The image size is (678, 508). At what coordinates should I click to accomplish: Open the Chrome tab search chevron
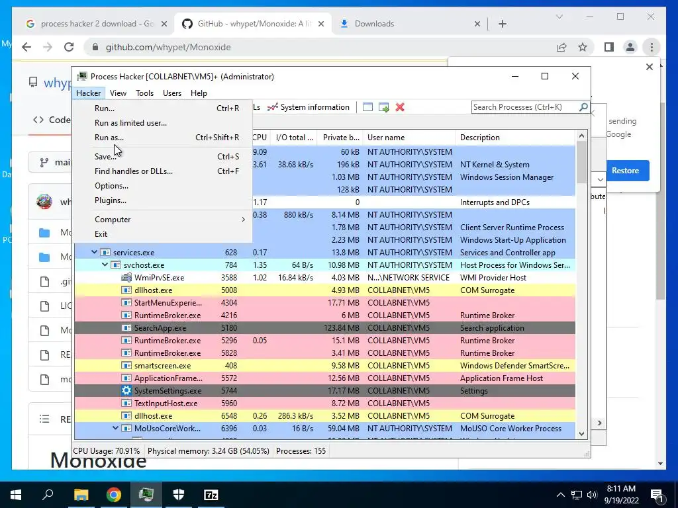click(x=559, y=17)
